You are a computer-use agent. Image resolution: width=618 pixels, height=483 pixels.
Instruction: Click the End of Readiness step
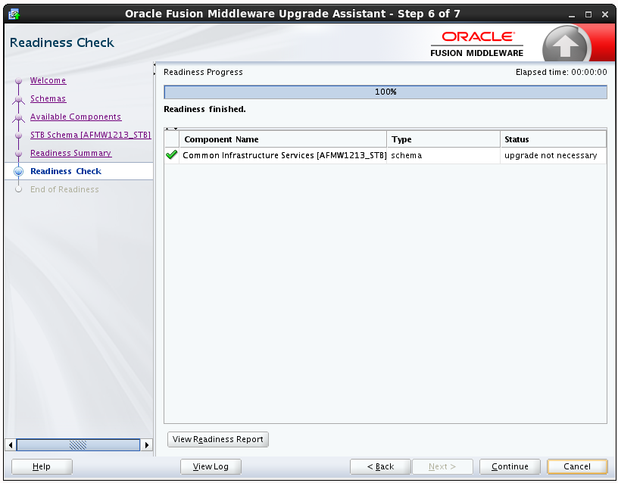[x=64, y=189]
